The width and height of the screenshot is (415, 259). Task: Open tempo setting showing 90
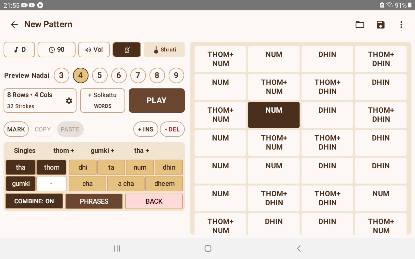click(57, 50)
